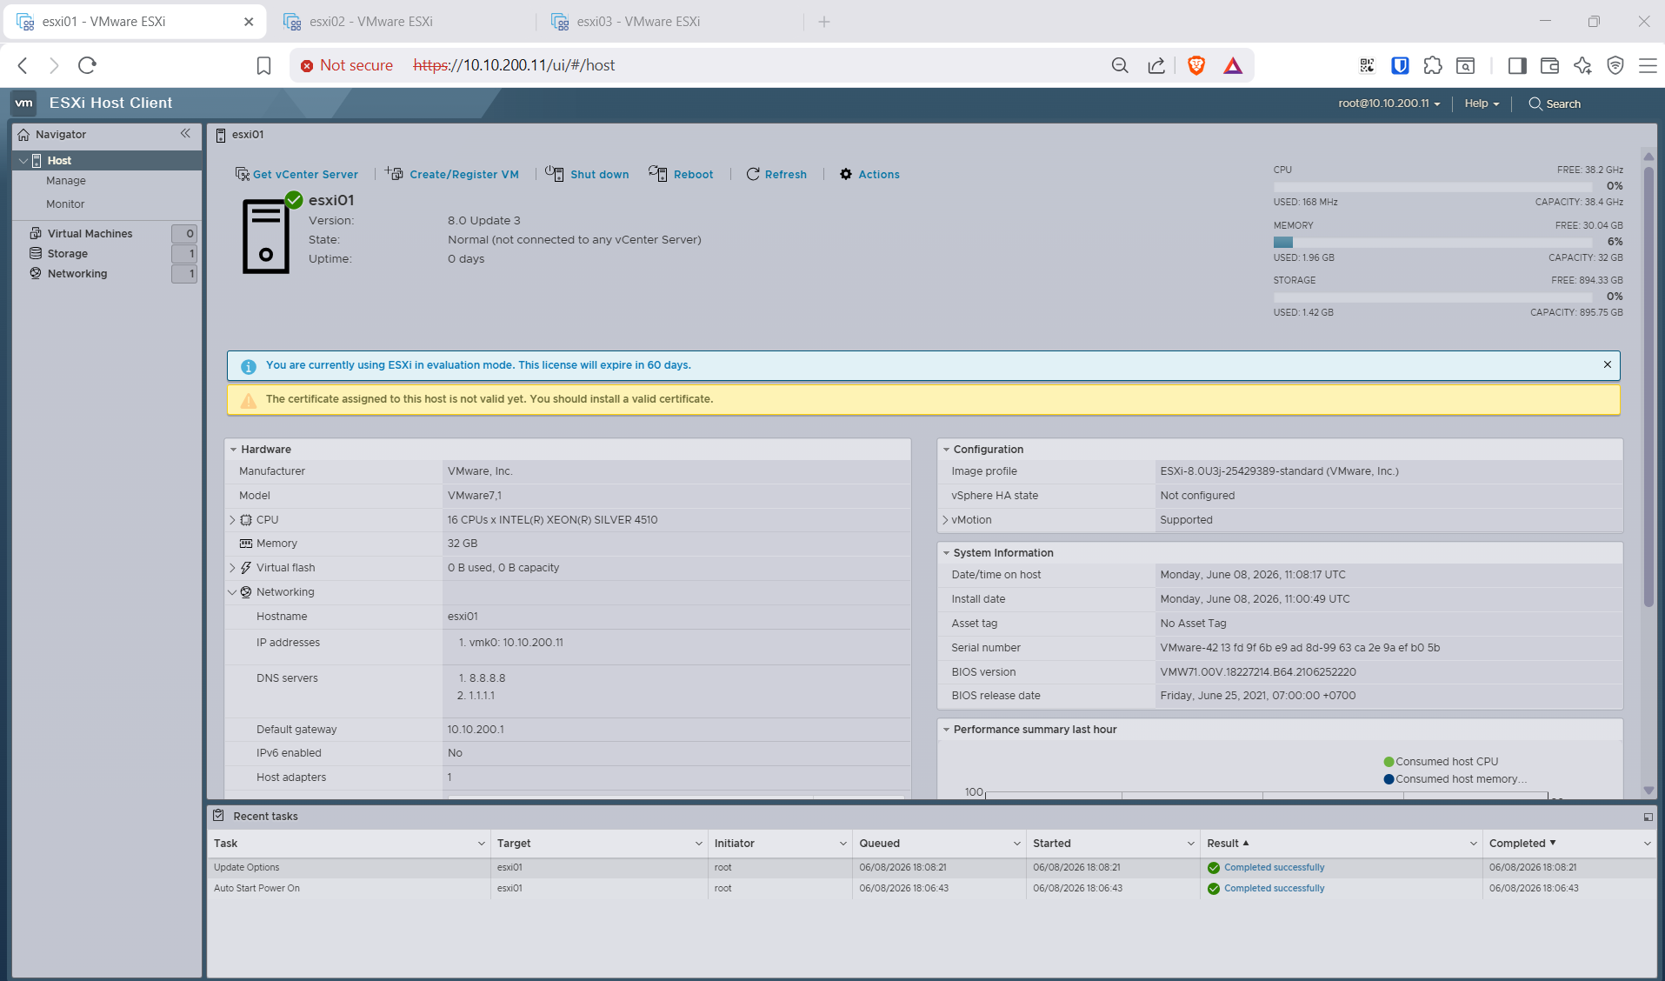Open the Brave Rewards triangle icon
The height and width of the screenshot is (981, 1665).
tap(1233, 65)
